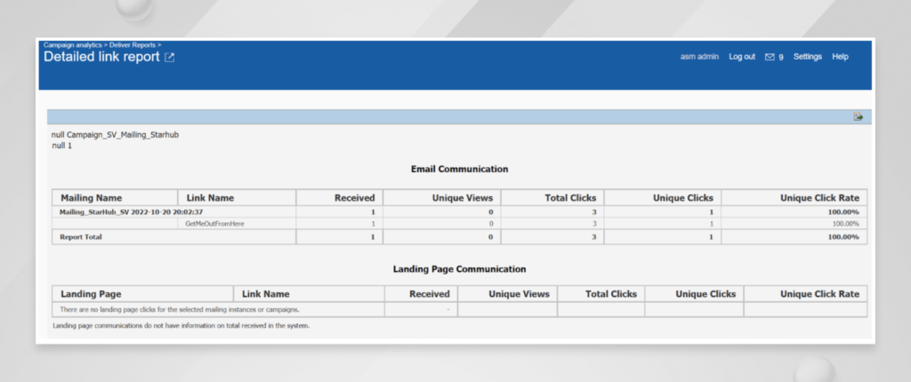Open the mail envelope notifications icon
The image size is (911, 382).
point(770,57)
